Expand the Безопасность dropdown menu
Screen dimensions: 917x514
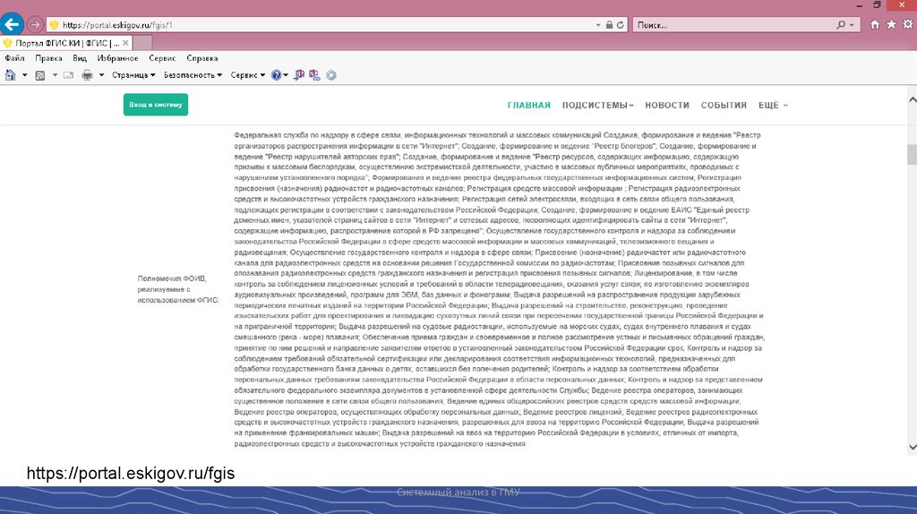193,75
